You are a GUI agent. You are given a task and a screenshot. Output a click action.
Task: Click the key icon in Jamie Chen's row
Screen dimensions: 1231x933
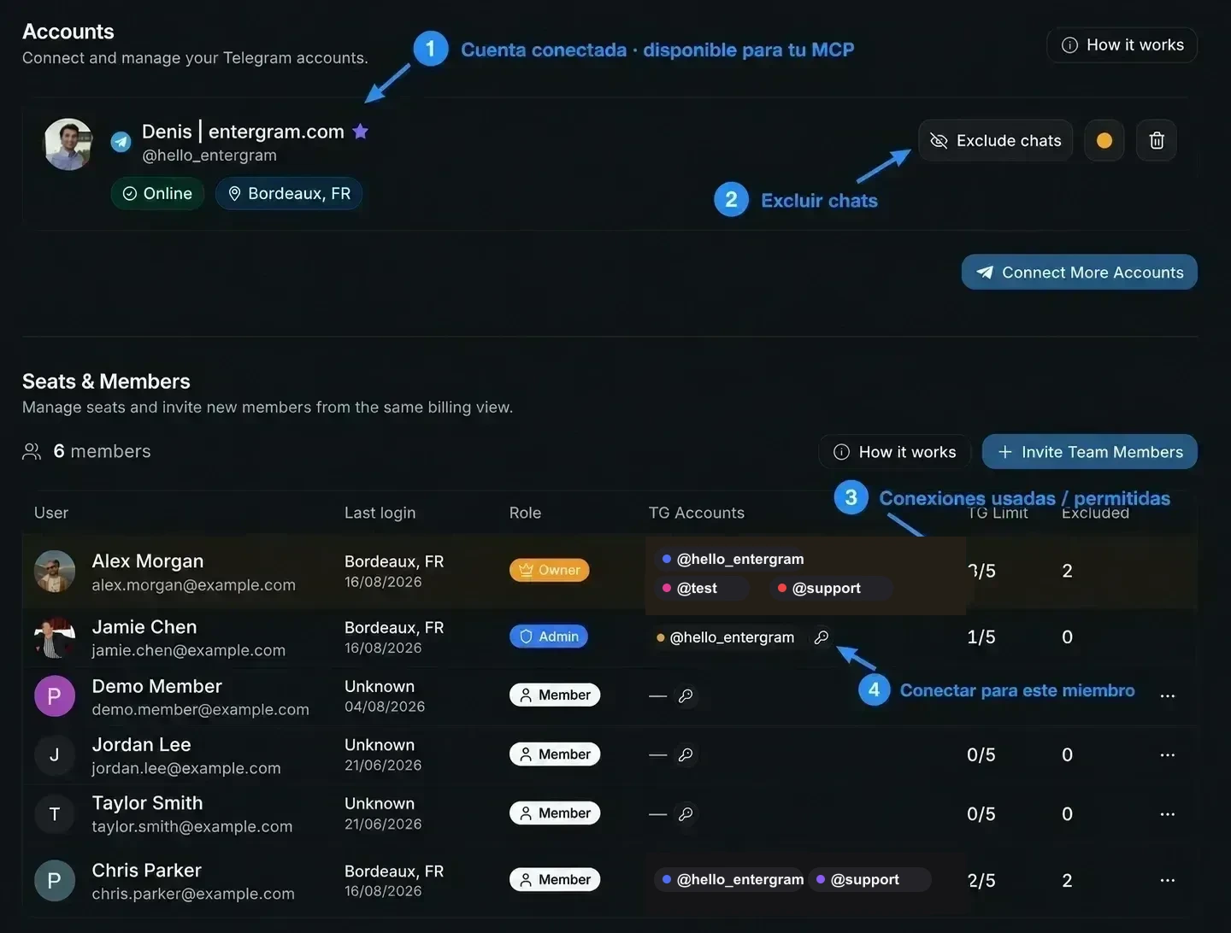[x=822, y=637]
